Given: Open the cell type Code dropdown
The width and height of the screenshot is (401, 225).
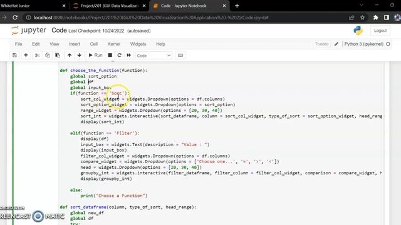Looking at the screenshot, I should (154, 56).
